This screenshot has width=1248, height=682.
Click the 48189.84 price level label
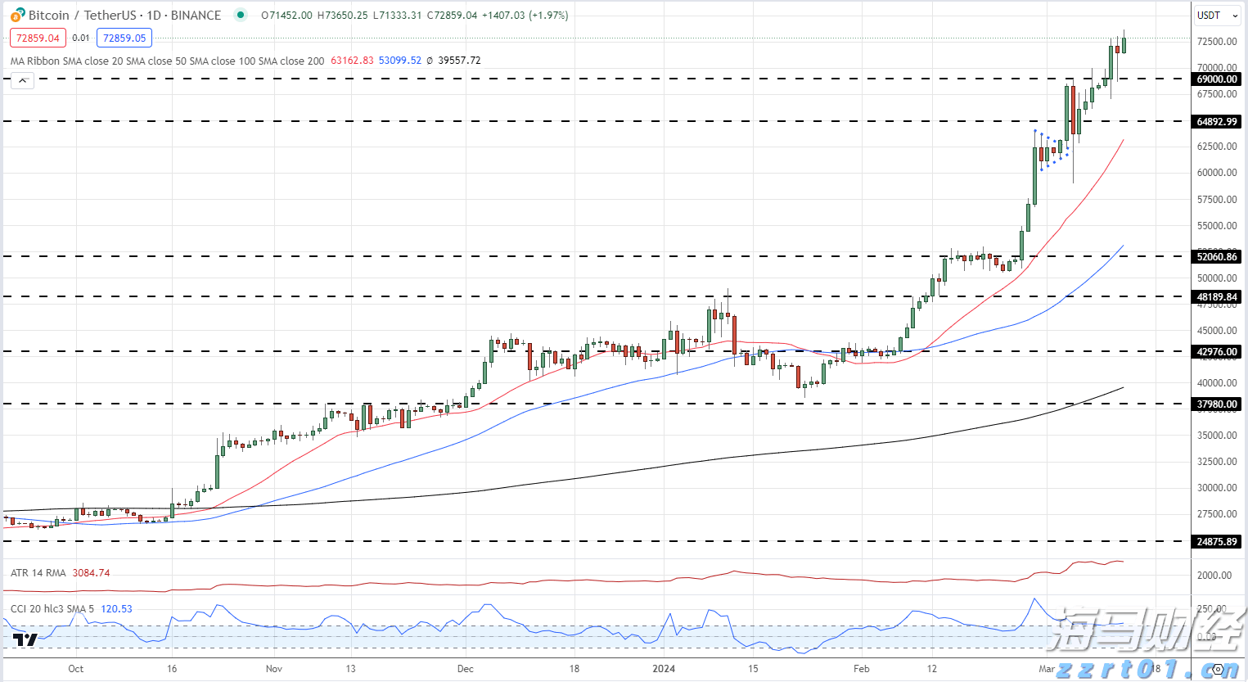(1216, 297)
